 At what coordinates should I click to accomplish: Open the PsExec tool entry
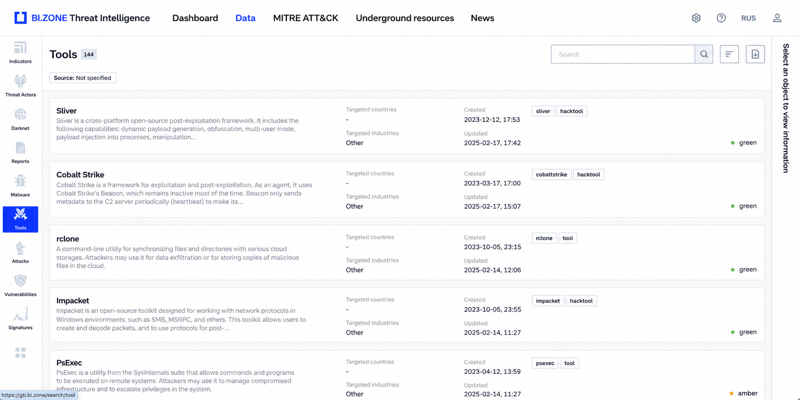tap(407, 375)
